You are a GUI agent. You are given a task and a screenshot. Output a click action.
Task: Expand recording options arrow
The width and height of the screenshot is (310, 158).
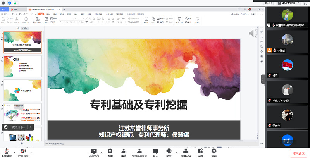pos(177,153)
